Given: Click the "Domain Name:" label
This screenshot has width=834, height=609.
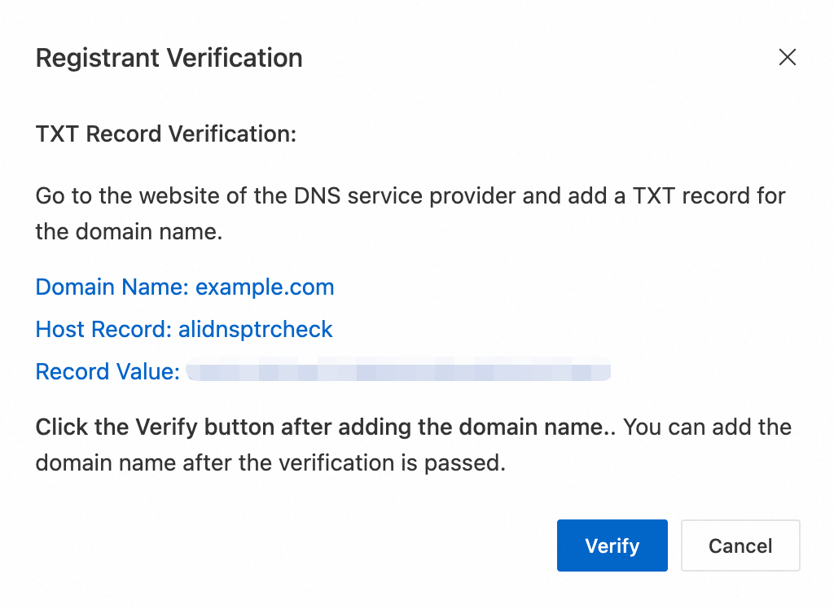Looking at the screenshot, I should click(112, 287).
